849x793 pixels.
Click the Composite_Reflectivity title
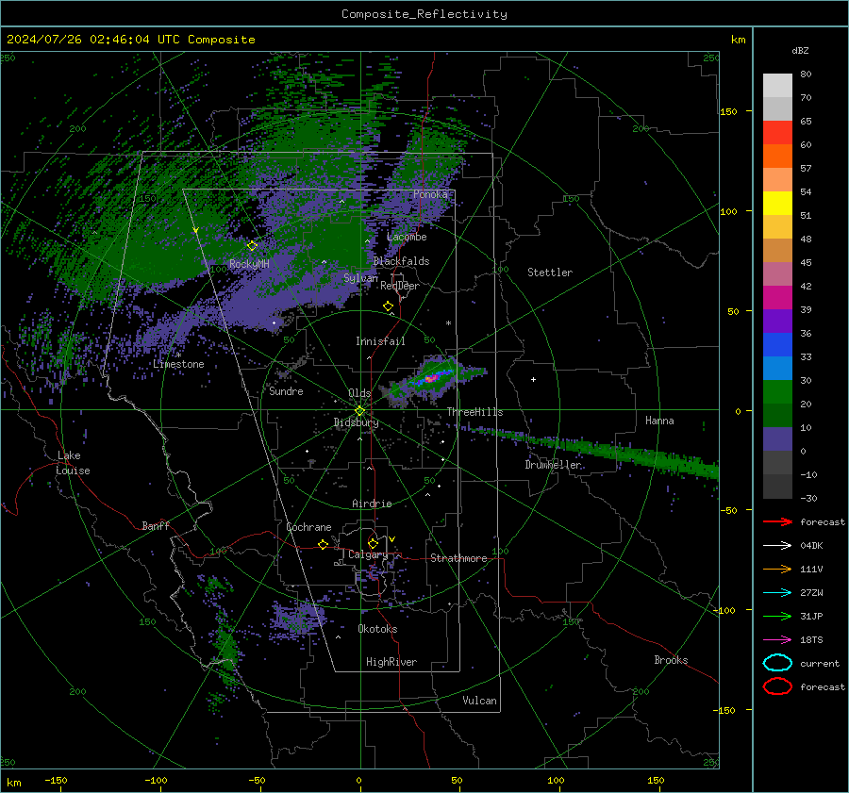[x=424, y=14]
